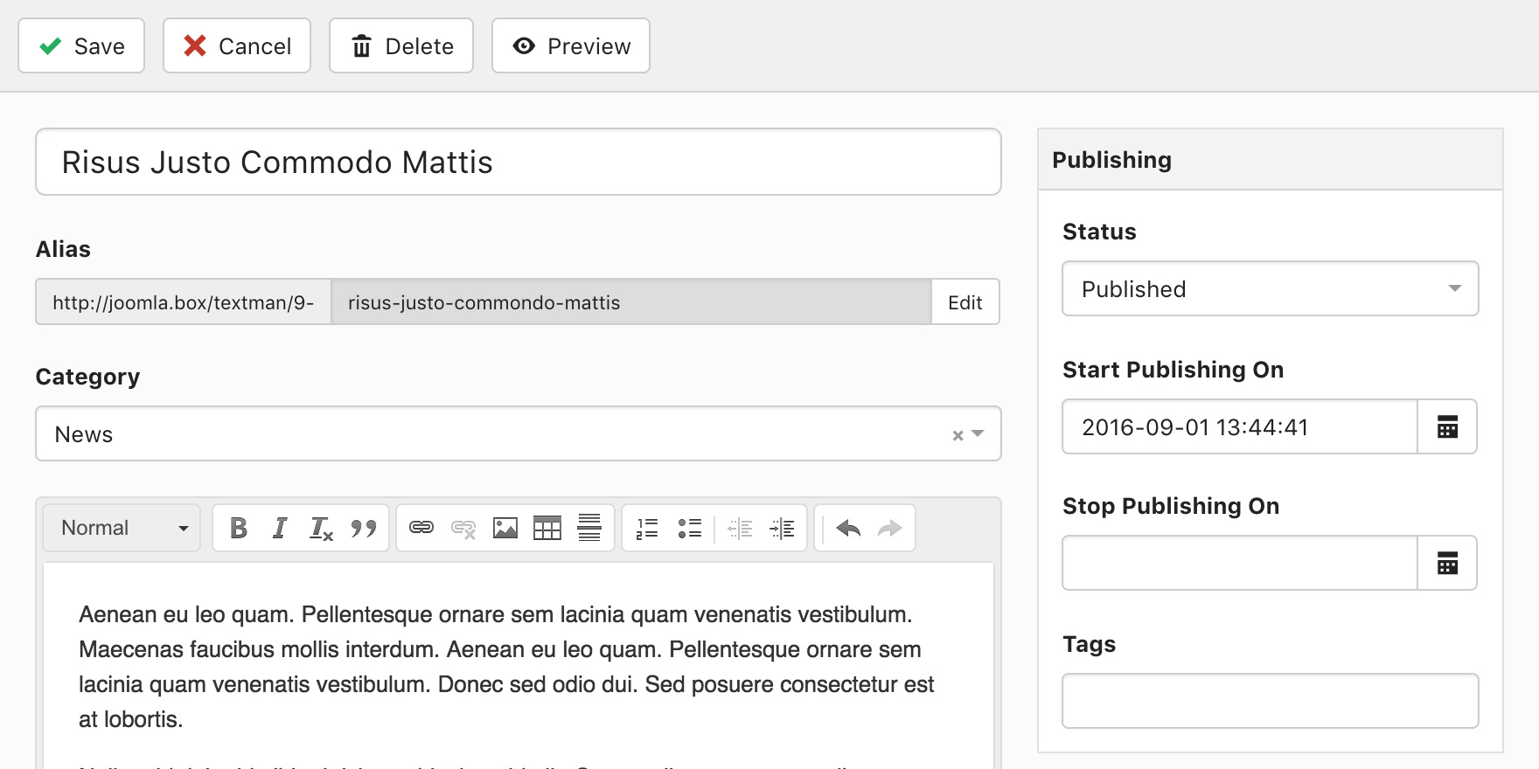Insert an image into the article
This screenshot has height=769, width=1539.
(505, 528)
